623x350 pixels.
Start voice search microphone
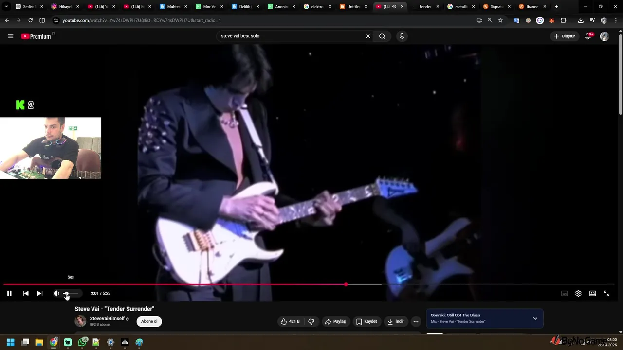point(402,36)
